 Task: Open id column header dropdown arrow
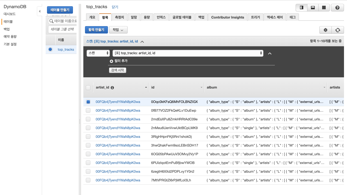pyautogui.click(x=201, y=87)
